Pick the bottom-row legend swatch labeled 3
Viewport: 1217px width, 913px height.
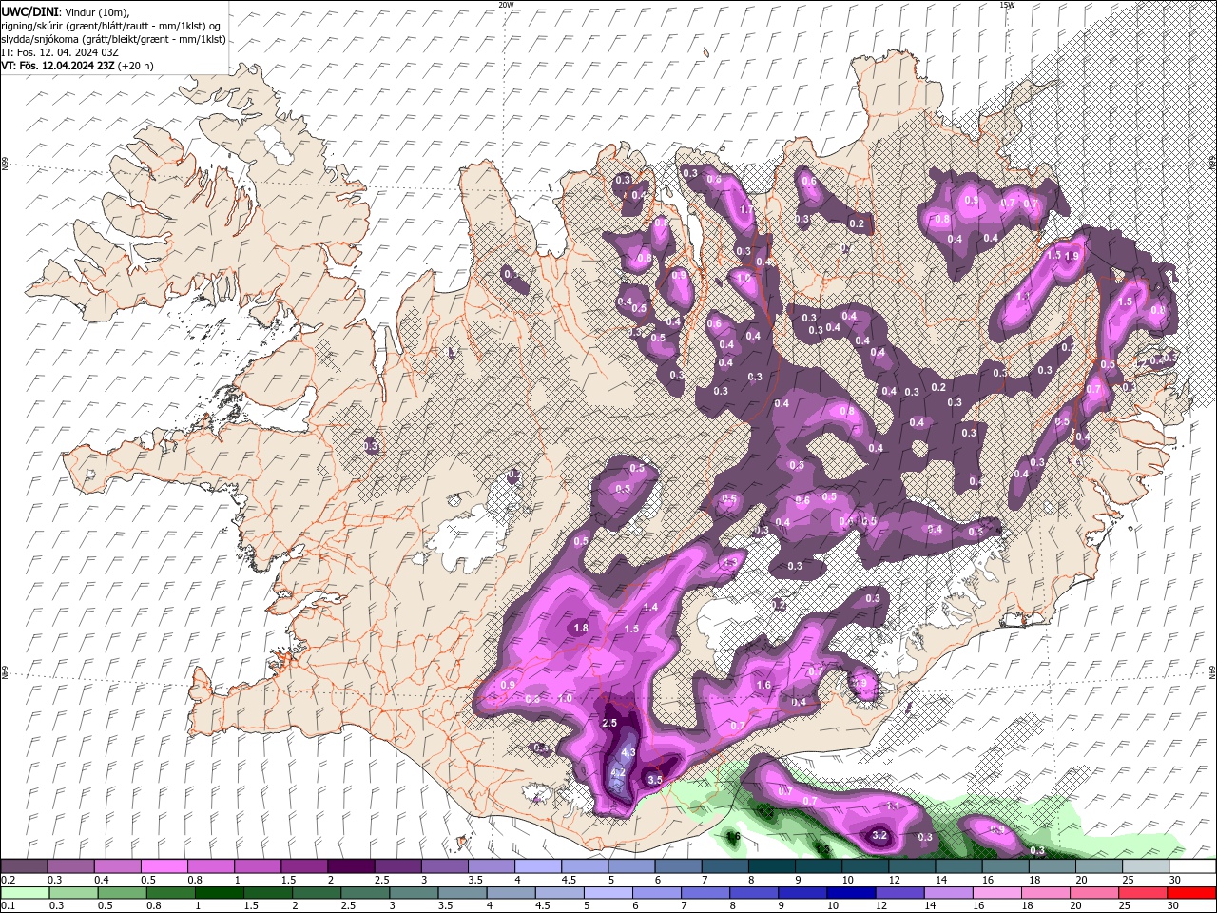(x=414, y=893)
